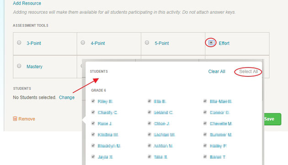288x165 pixels.
Task: Click the Mastery text link
Action: click(35, 67)
